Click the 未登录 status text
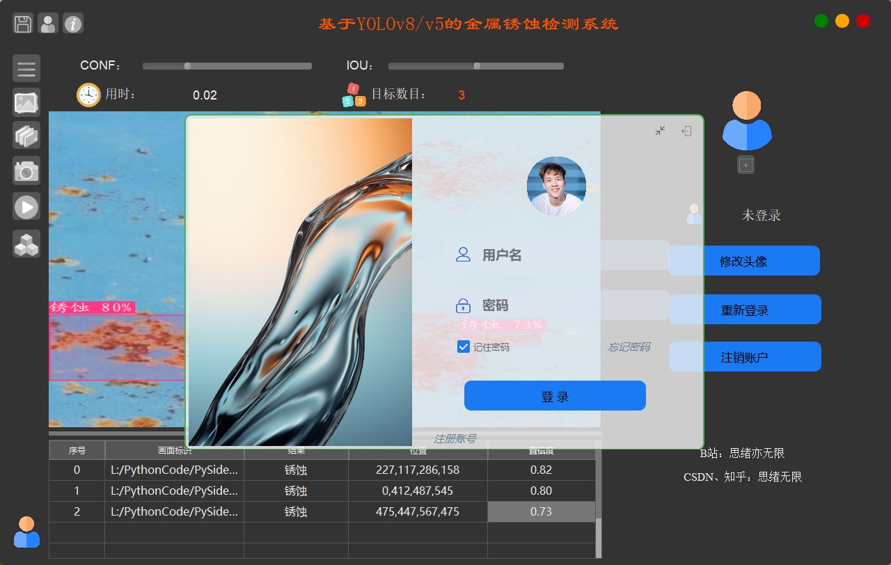This screenshot has height=565, width=891. click(x=761, y=215)
